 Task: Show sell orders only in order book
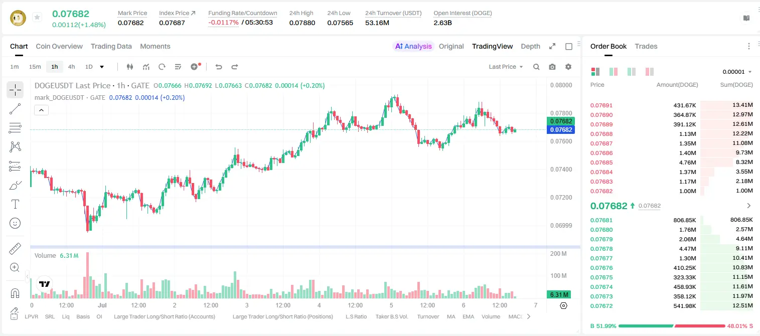(x=650, y=72)
